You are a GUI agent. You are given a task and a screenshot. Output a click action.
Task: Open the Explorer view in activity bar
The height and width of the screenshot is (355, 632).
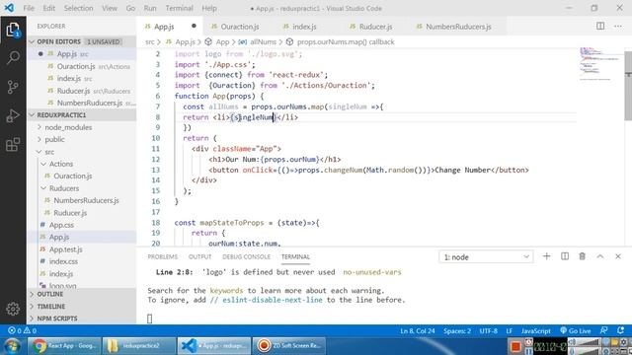13,30
